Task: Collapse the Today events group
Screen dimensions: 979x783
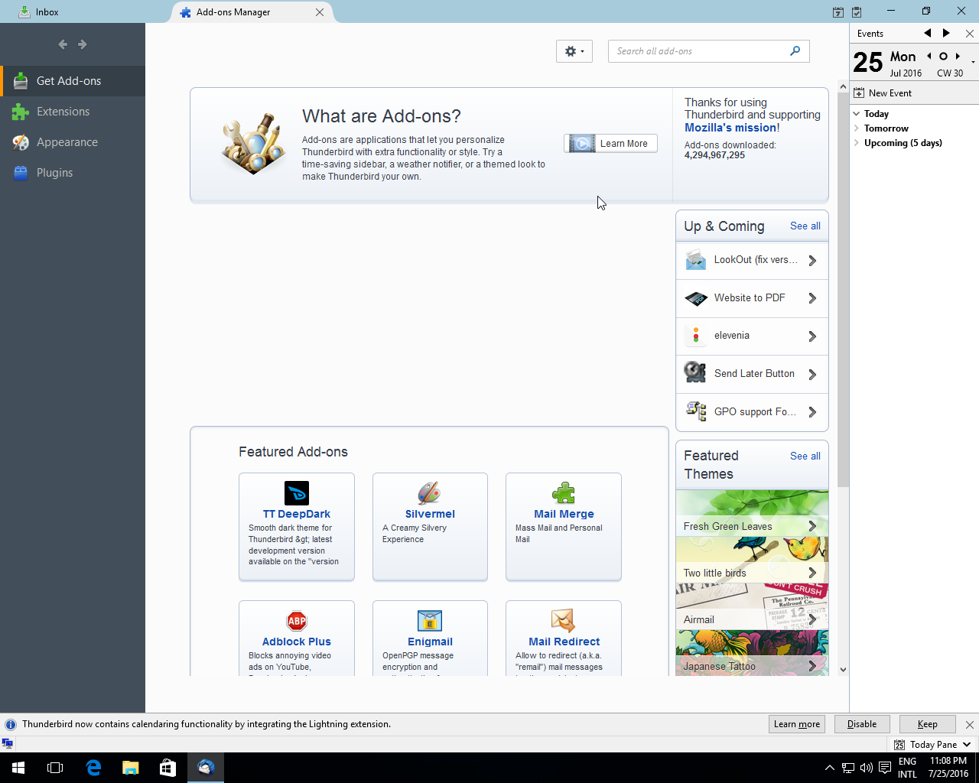Action: [857, 114]
